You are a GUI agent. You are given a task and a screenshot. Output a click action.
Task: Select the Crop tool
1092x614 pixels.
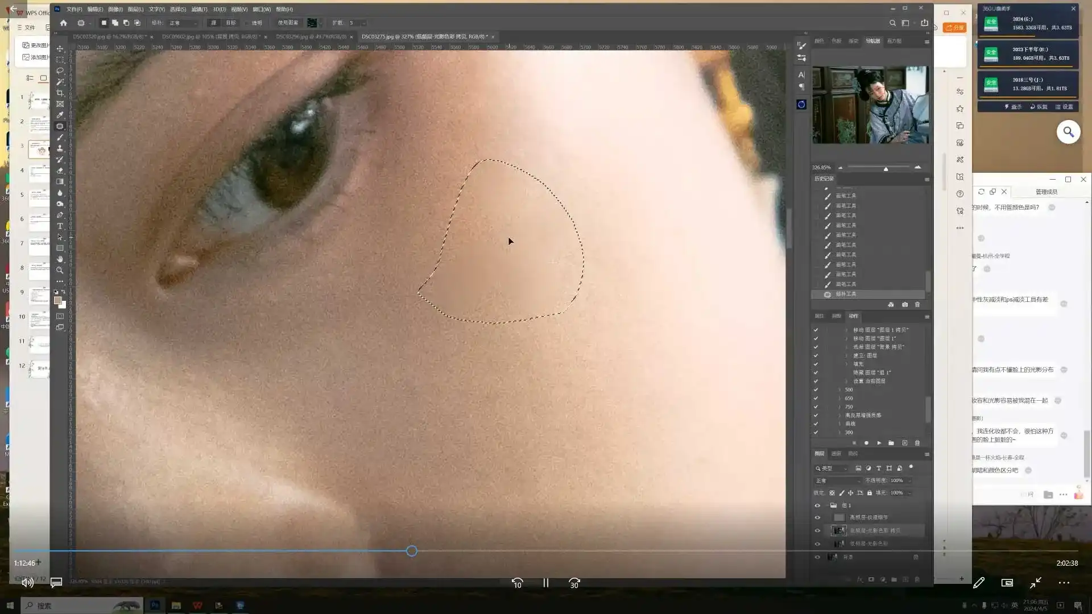60,93
